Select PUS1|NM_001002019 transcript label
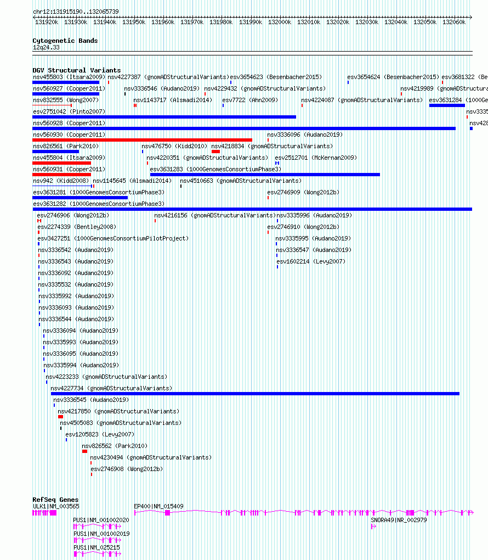This screenshot has width=488, height=560. [101, 534]
